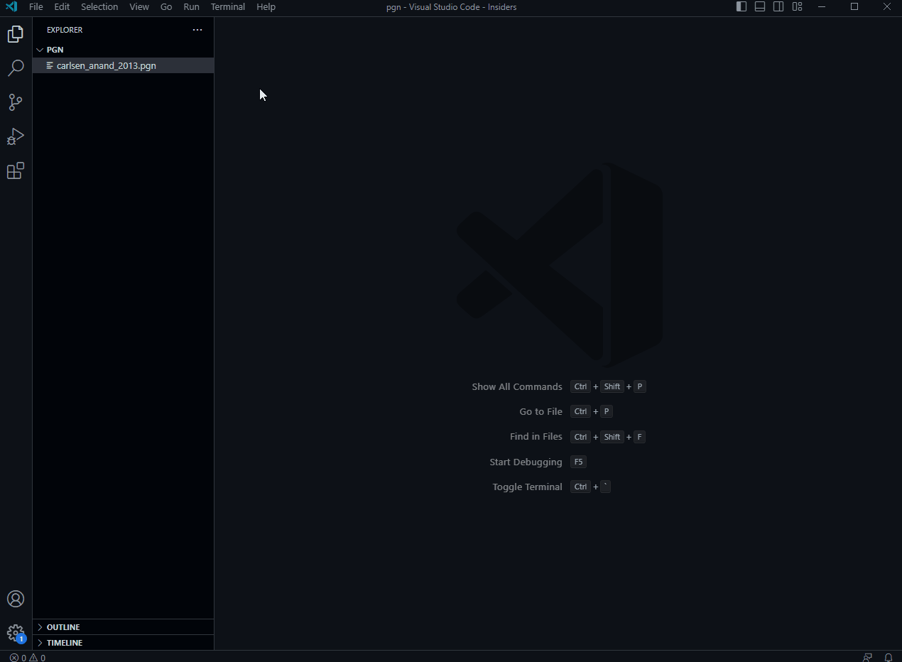Minimize the VS Code window
The image size is (902, 662).
(822, 6)
